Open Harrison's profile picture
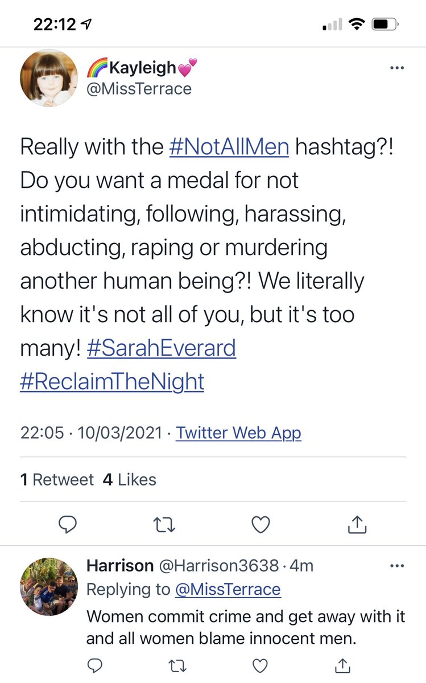This screenshot has width=426, height=683. tap(48, 586)
